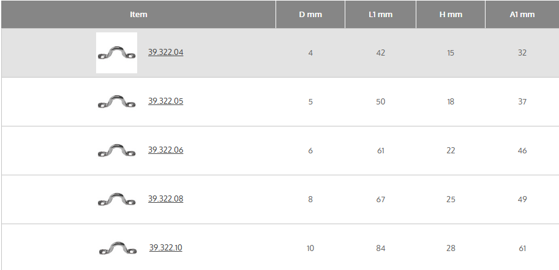Click the D value 4 cell

[310, 53]
